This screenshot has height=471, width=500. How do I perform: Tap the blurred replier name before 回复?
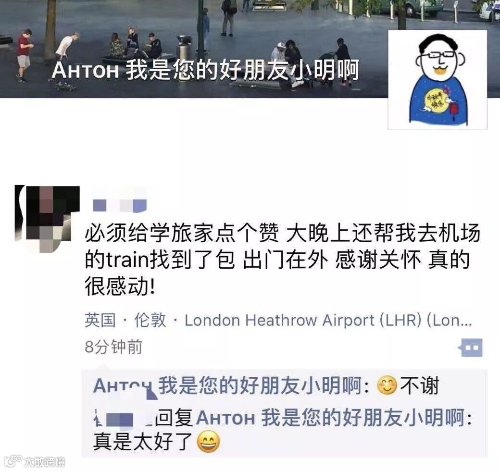tap(123, 418)
